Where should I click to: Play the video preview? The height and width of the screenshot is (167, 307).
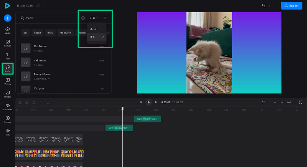tap(149, 102)
